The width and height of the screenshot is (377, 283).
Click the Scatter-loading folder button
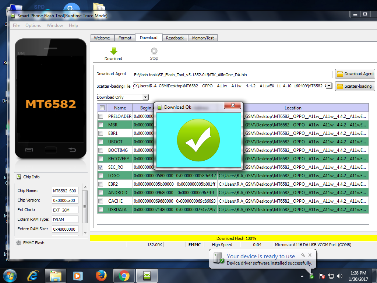(x=355, y=86)
